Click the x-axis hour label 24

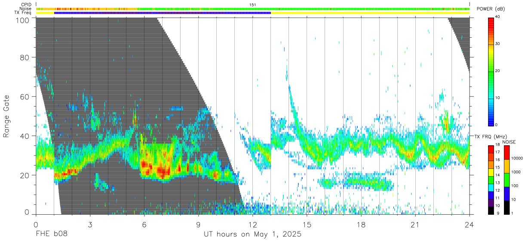(470, 225)
